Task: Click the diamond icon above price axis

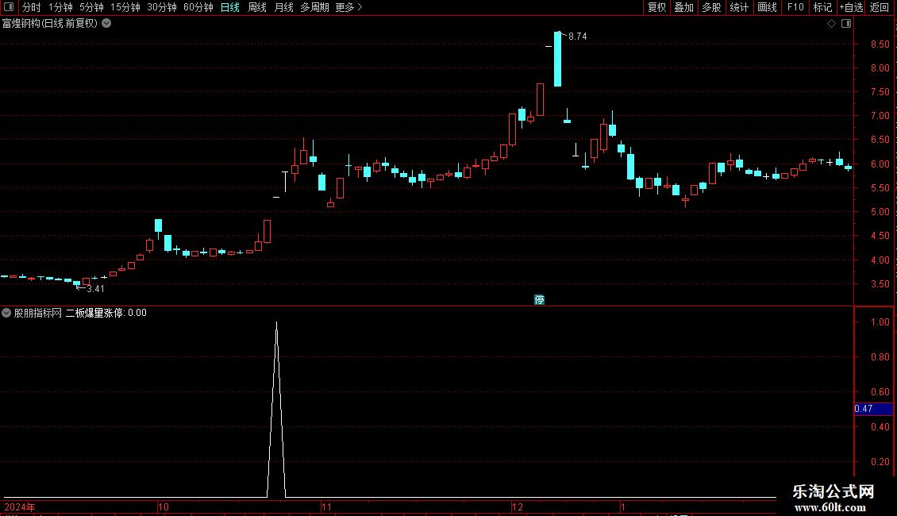Action: [x=832, y=24]
